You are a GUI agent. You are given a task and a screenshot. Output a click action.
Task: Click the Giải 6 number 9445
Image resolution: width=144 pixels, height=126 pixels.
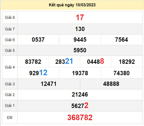[80, 40]
